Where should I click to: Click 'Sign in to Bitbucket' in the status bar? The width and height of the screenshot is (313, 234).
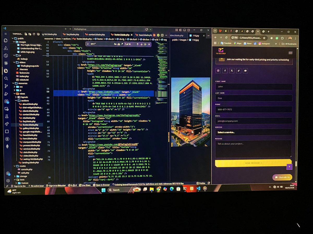point(56,185)
